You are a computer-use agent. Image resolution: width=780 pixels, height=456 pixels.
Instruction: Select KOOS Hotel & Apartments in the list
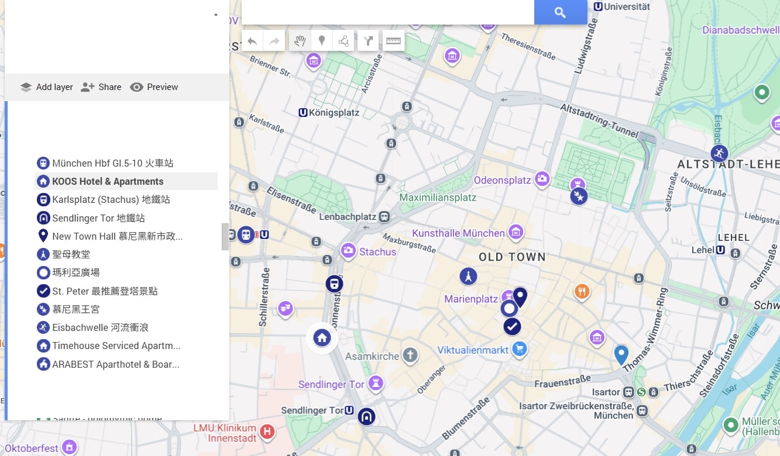tap(126, 181)
